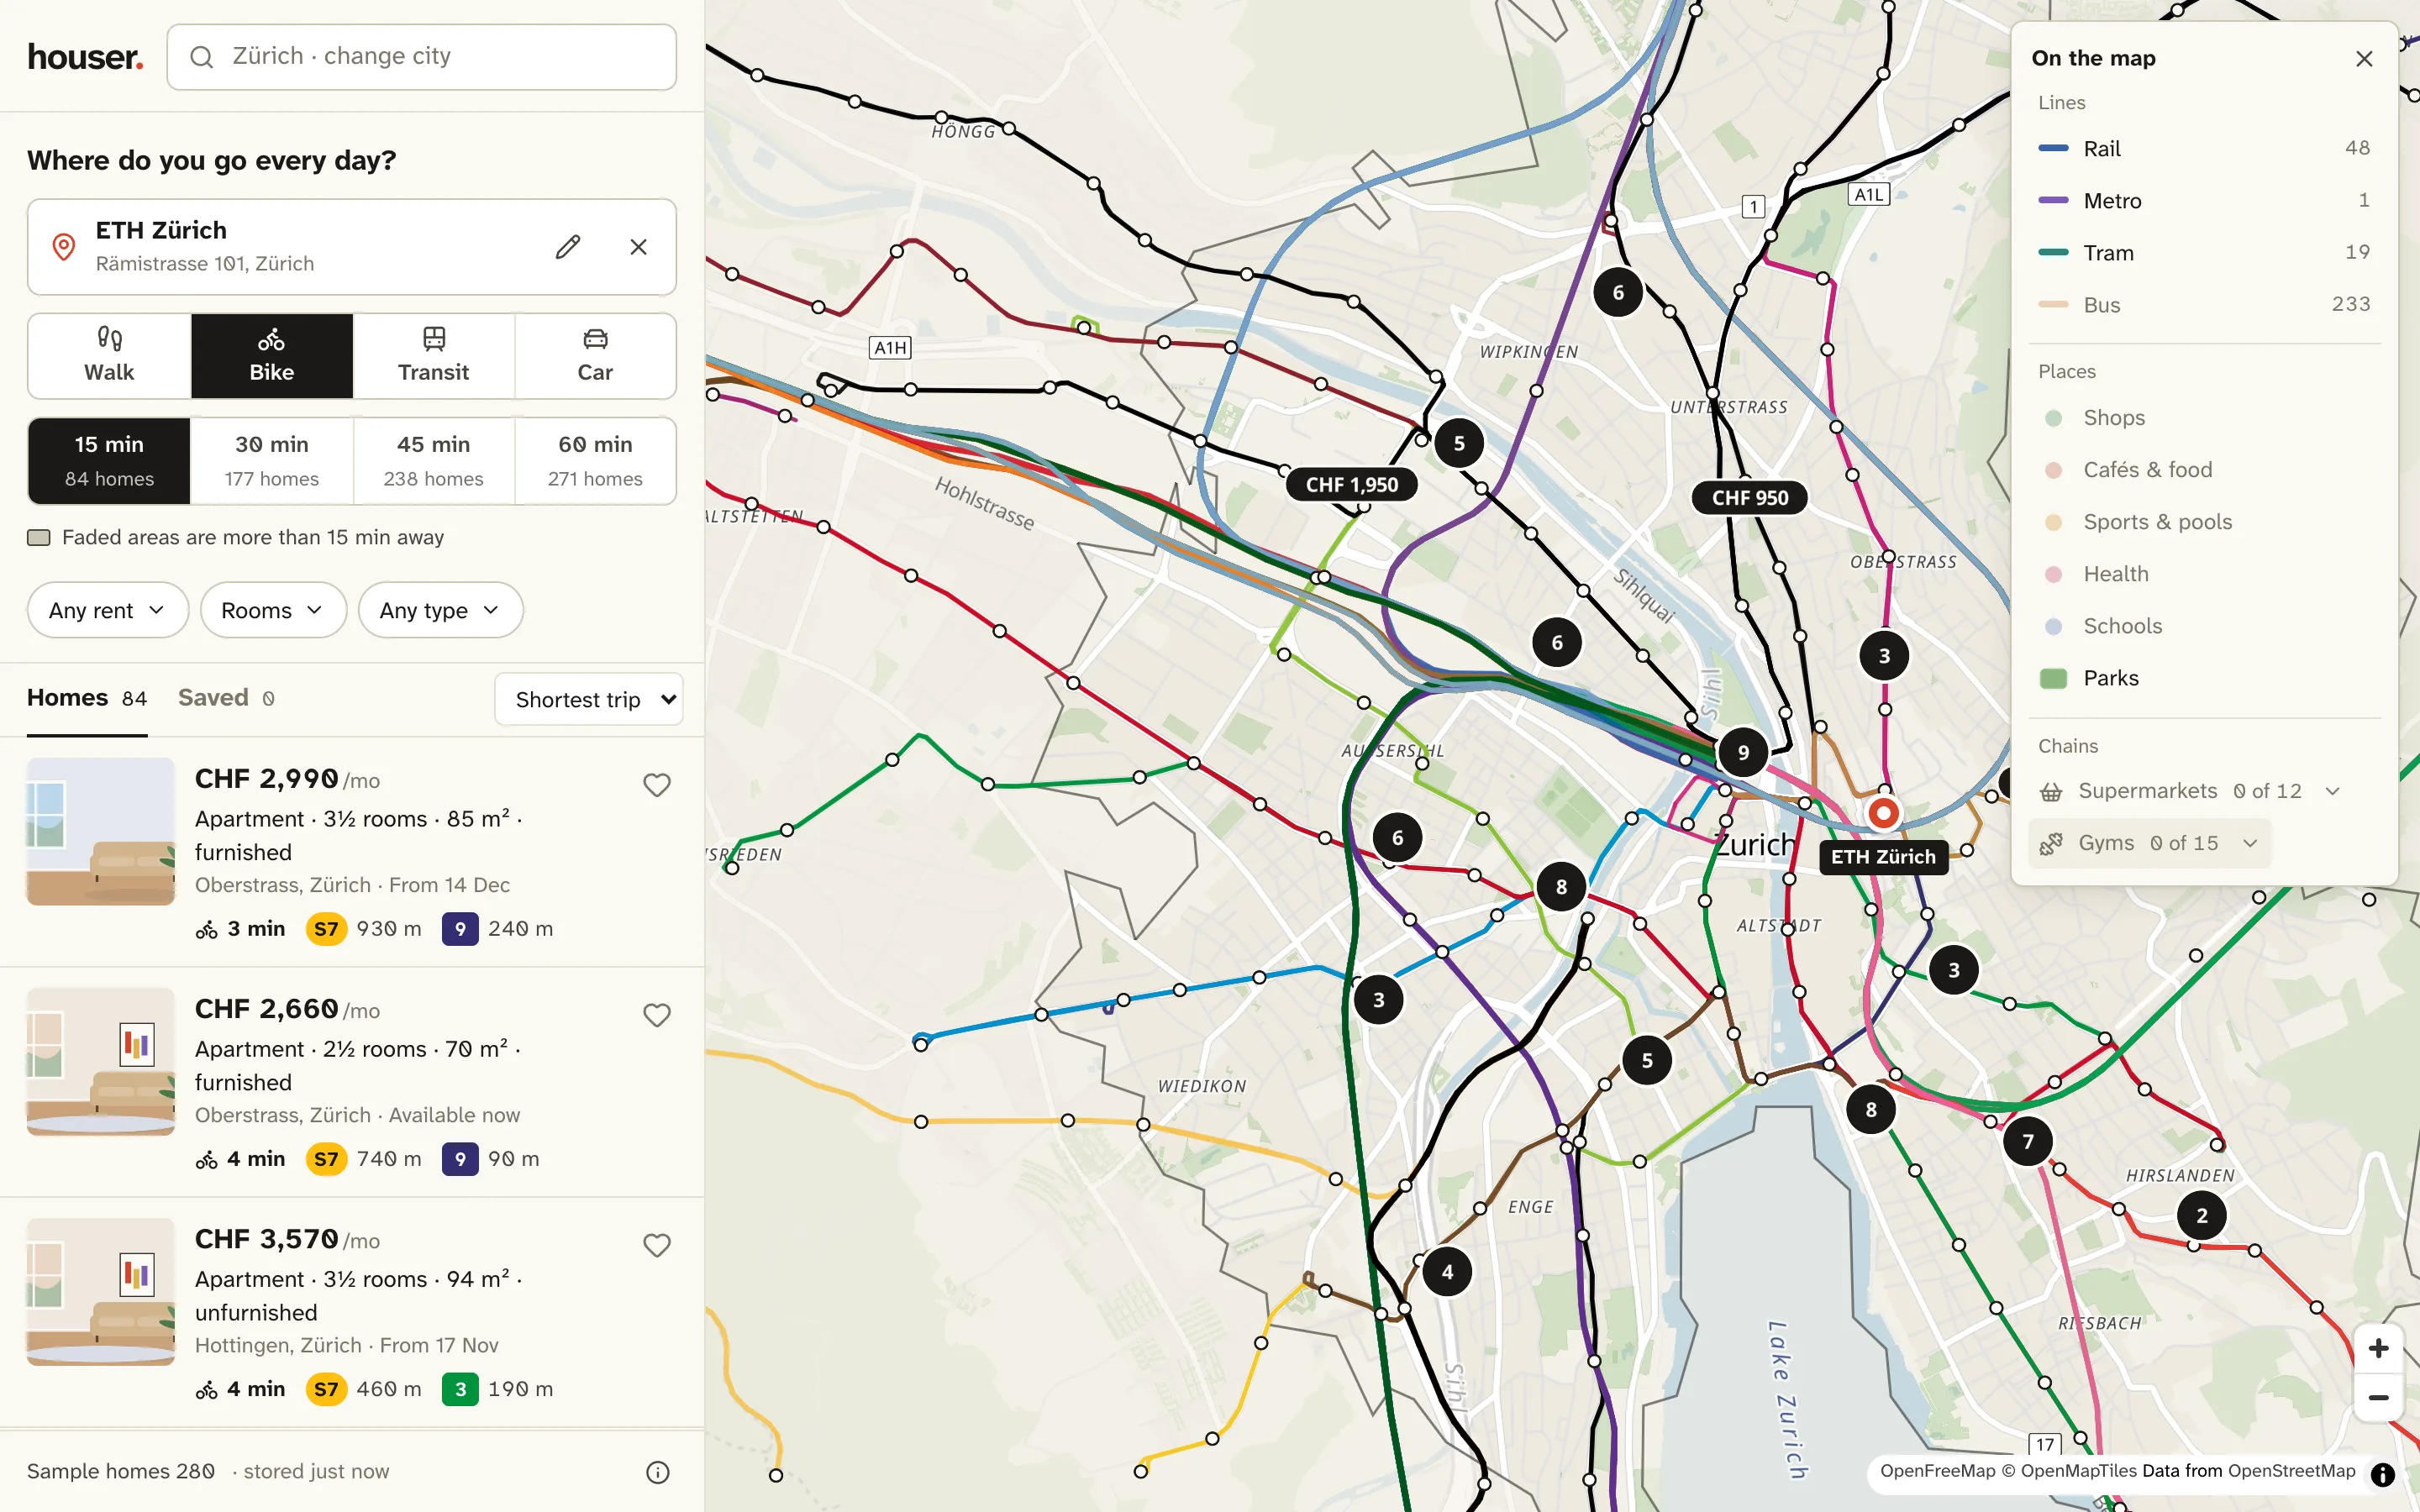
Task: Choose the 60 min travel time
Action: pos(595,461)
